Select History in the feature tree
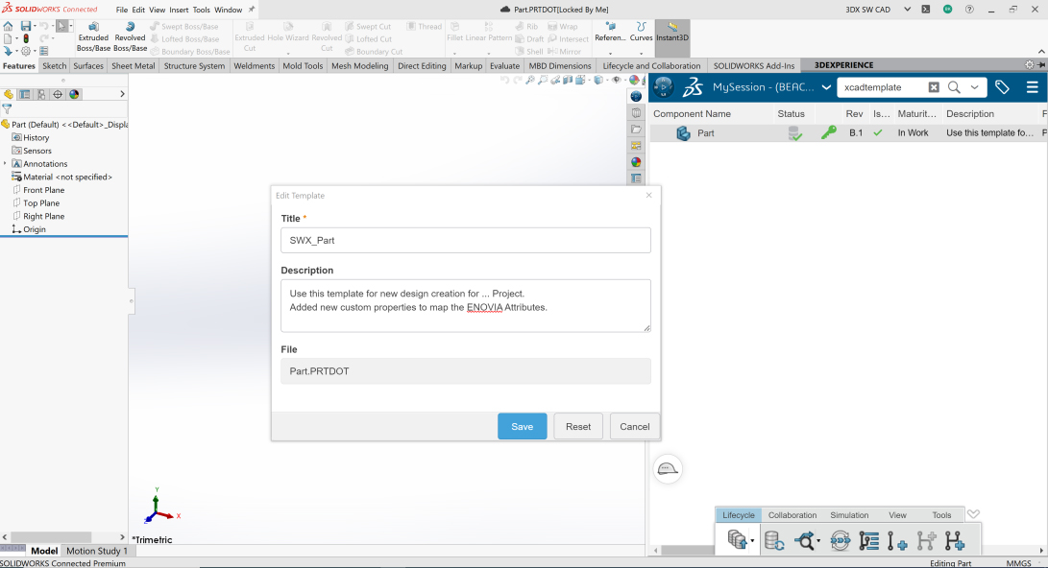Viewport: 1048px width, 568px height. click(x=31, y=137)
